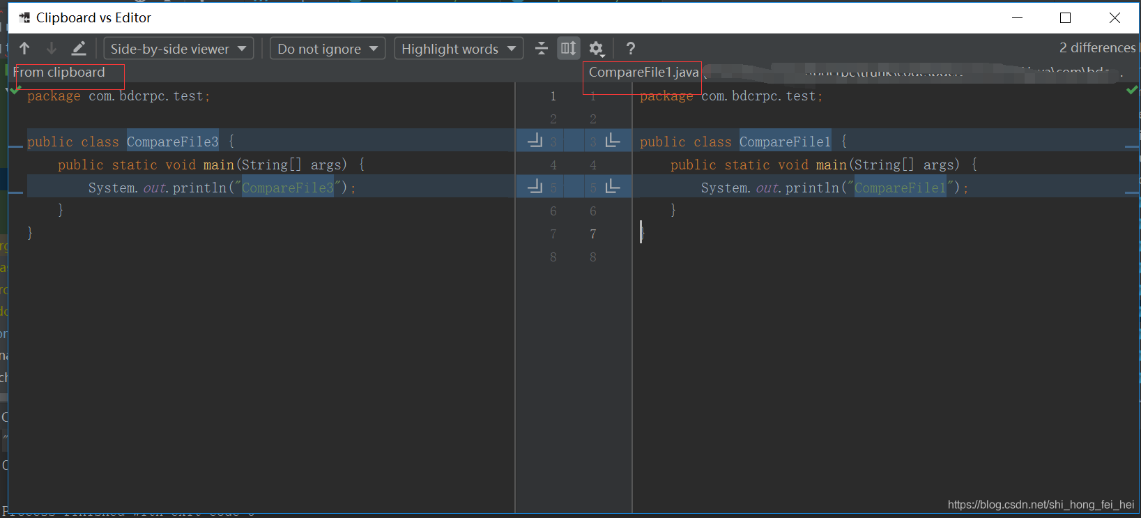Click the 2 differences label
Viewport: 1141px width, 518px height.
1097,47
